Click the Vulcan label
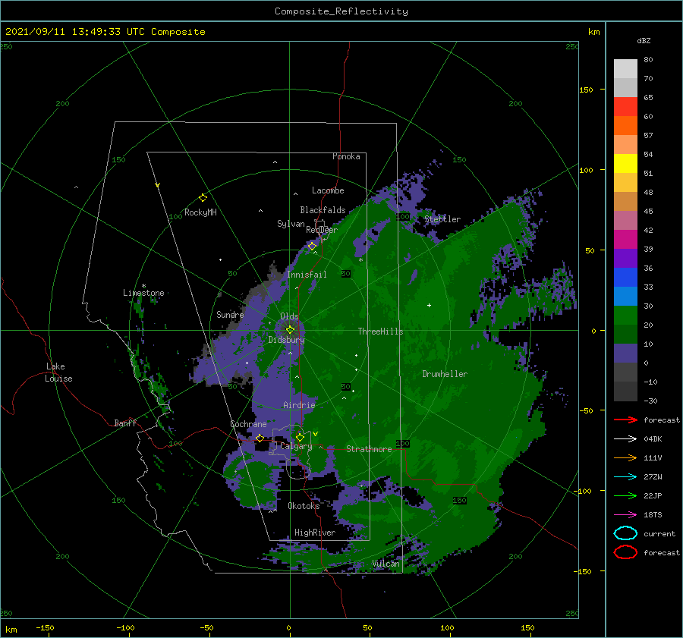 (x=386, y=564)
